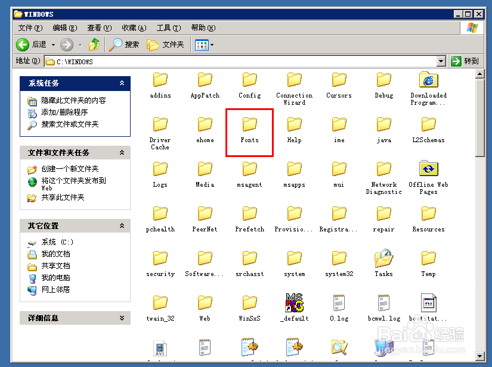Select the AppPatch folder icon
The width and height of the screenshot is (492, 367).
205,80
